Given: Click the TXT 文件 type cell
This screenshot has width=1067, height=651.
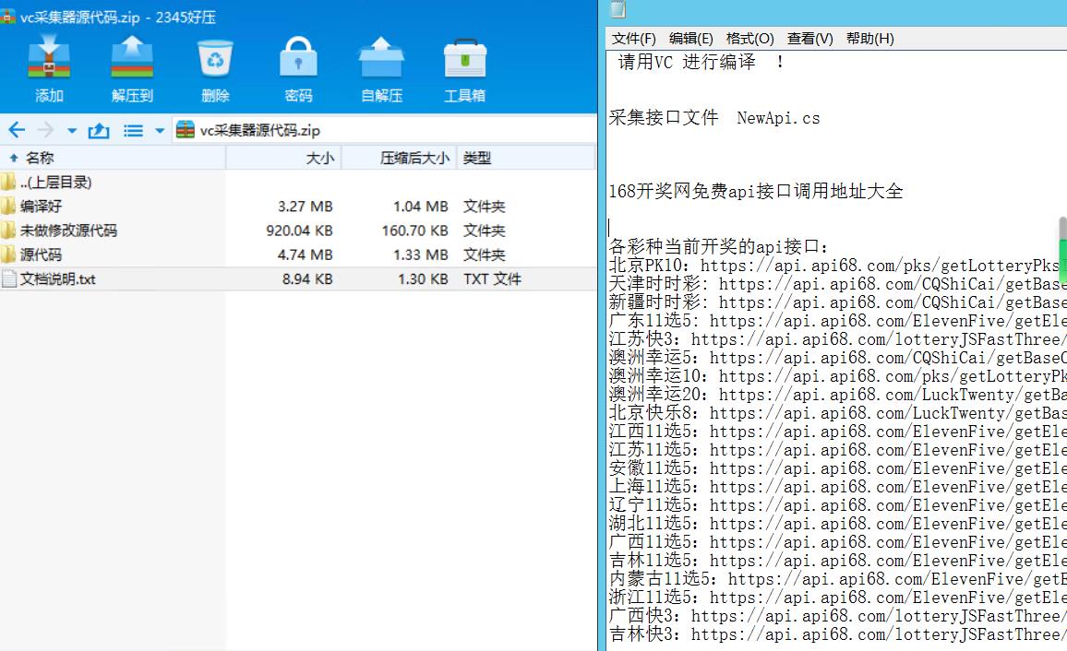Looking at the screenshot, I should pos(492,279).
